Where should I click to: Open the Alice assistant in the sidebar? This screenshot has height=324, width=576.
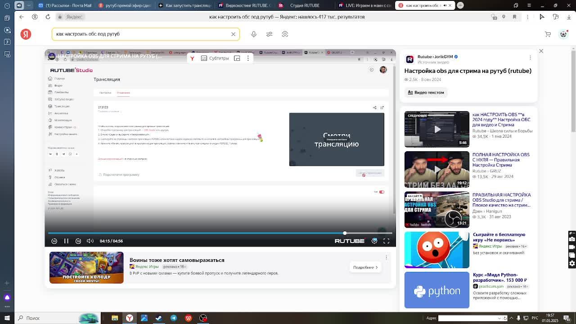7,297
